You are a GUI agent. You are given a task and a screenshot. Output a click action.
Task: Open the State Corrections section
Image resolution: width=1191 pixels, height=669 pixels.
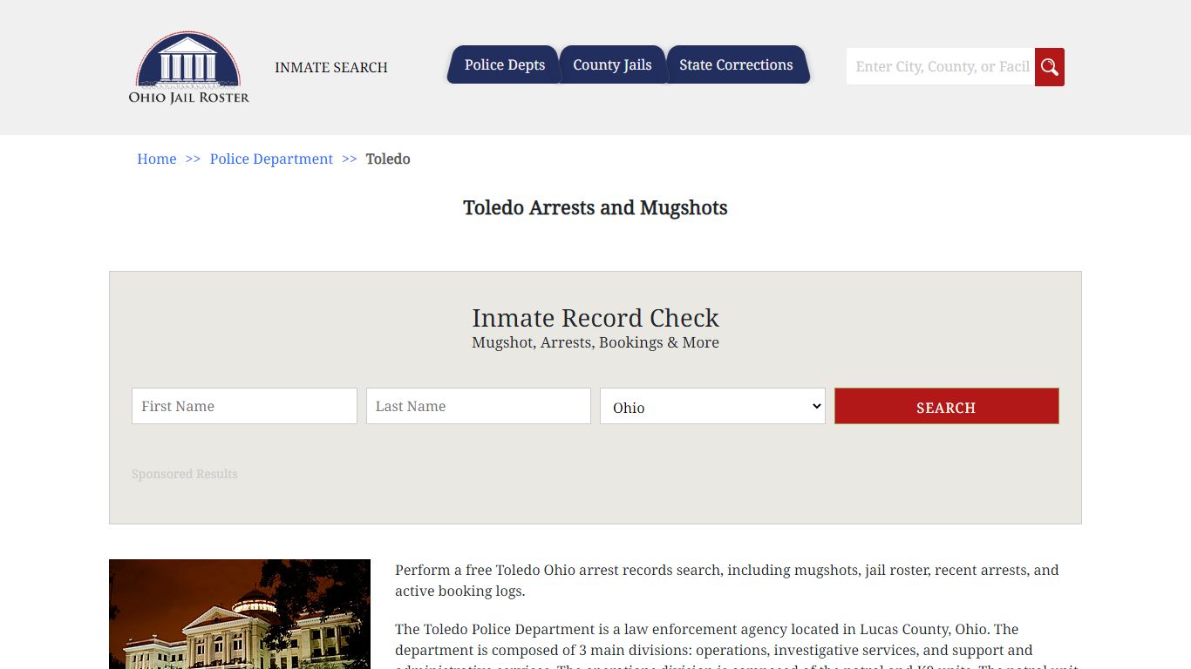738,64
